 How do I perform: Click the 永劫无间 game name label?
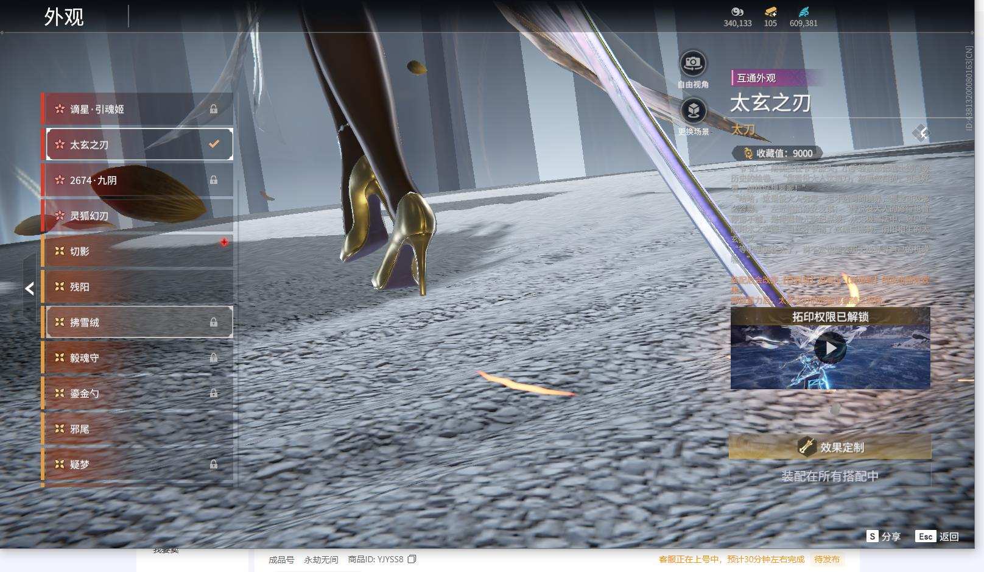321,559
